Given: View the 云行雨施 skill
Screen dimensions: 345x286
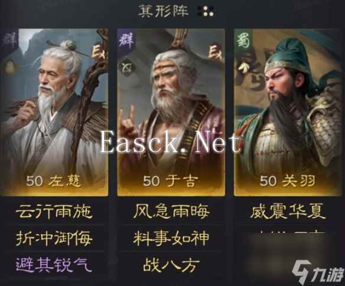Looking at the screenshot, I should tap(54, 212).
